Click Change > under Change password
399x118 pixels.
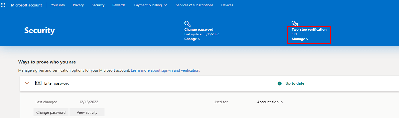192,39
